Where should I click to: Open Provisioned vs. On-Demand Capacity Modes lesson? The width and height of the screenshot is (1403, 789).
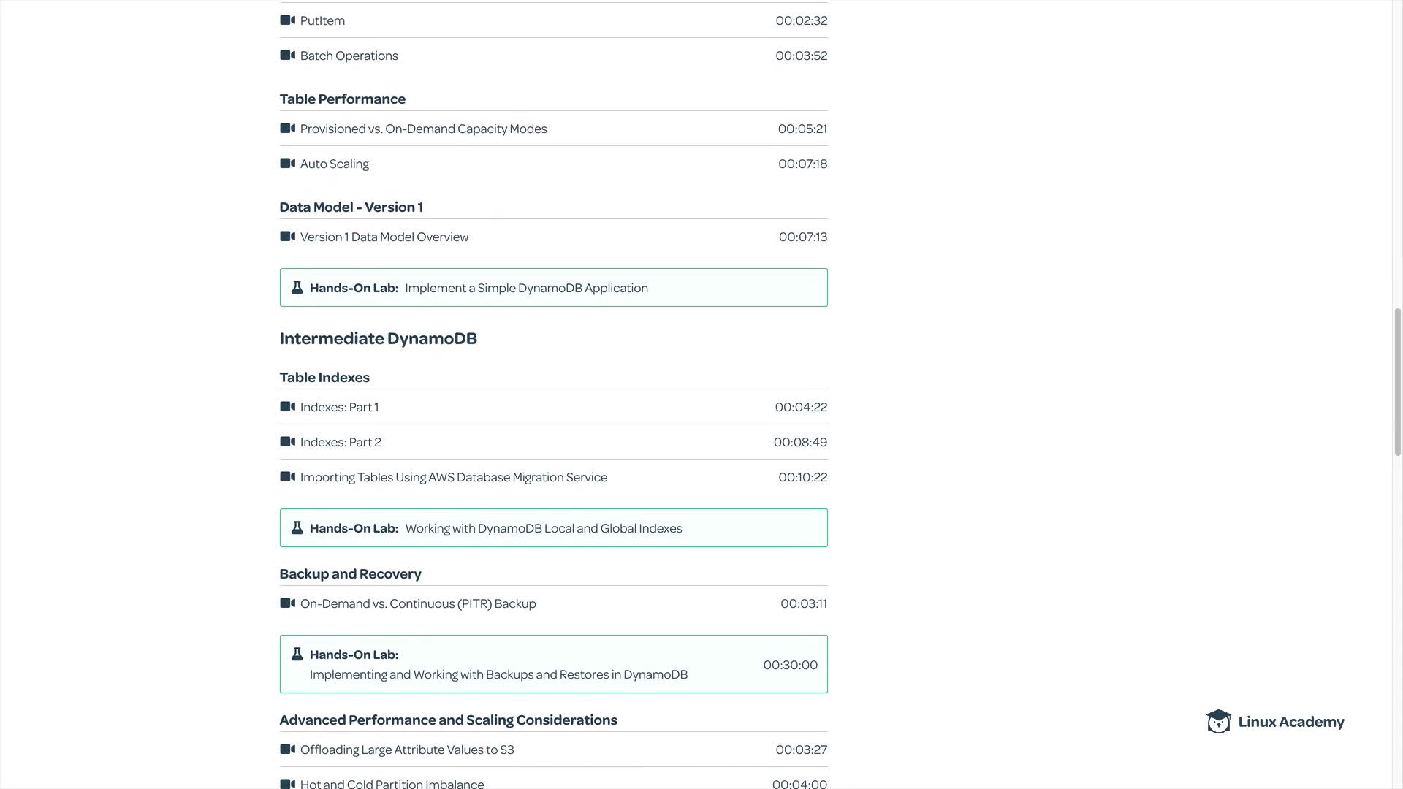423,129
